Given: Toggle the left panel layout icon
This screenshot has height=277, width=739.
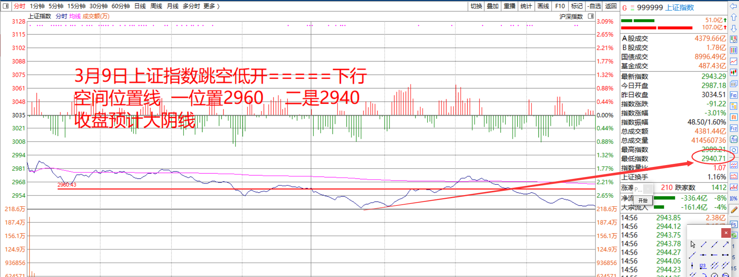Looking at the screenshot, I should click(6, 6).
